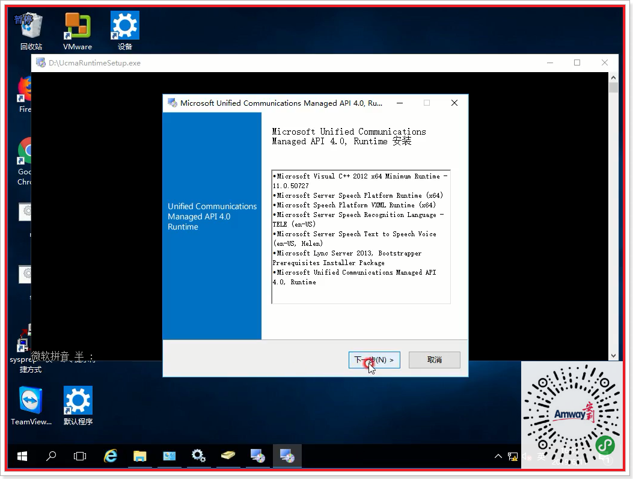The image size is (633, 479).
Task: Open the gears settings icon on taskbar
Action: point(198,456)
